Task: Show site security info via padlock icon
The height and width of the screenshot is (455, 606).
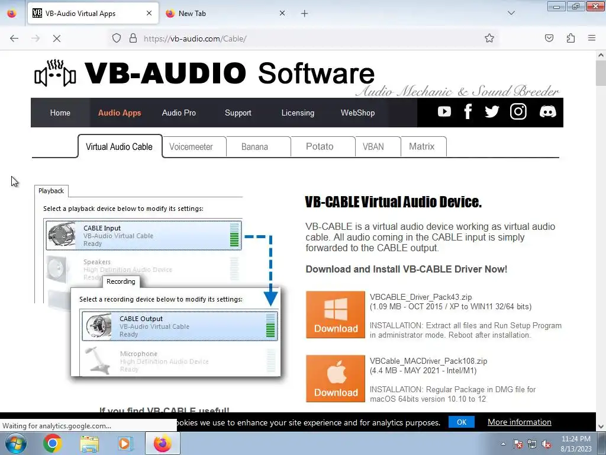Action: (x=133, y=38)
